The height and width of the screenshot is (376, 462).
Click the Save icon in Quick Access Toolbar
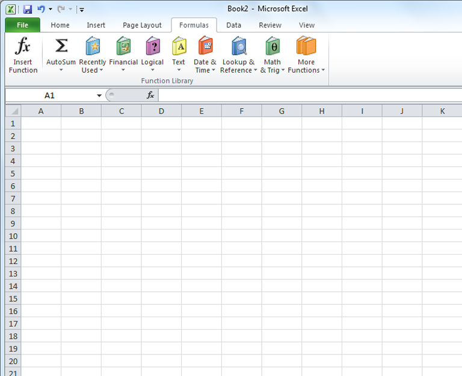click(27, 10)
